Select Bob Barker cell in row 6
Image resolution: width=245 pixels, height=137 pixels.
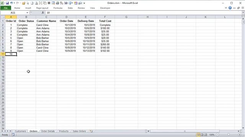coord(46,38)
